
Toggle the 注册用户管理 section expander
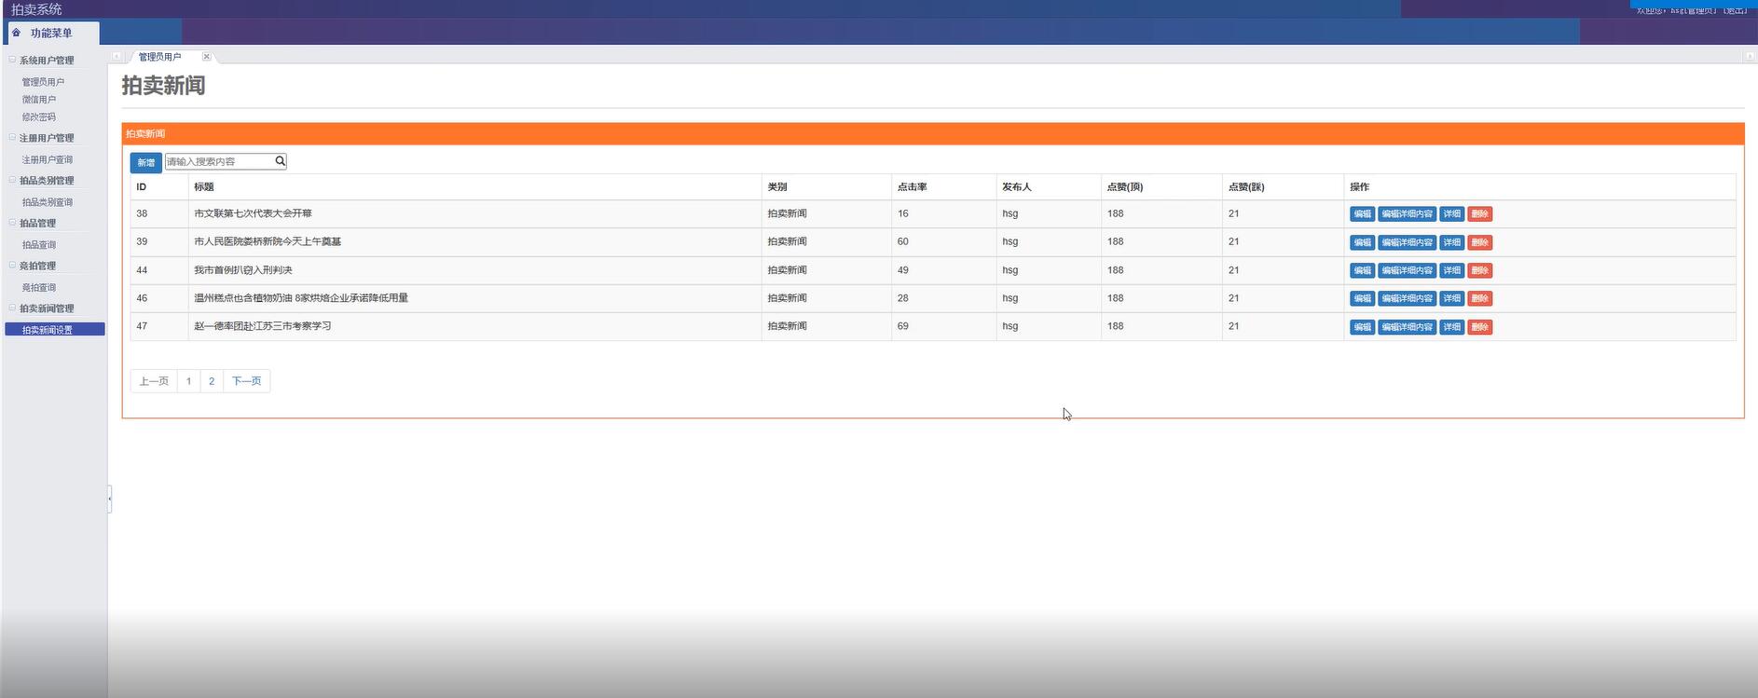[x=12, y=138]
